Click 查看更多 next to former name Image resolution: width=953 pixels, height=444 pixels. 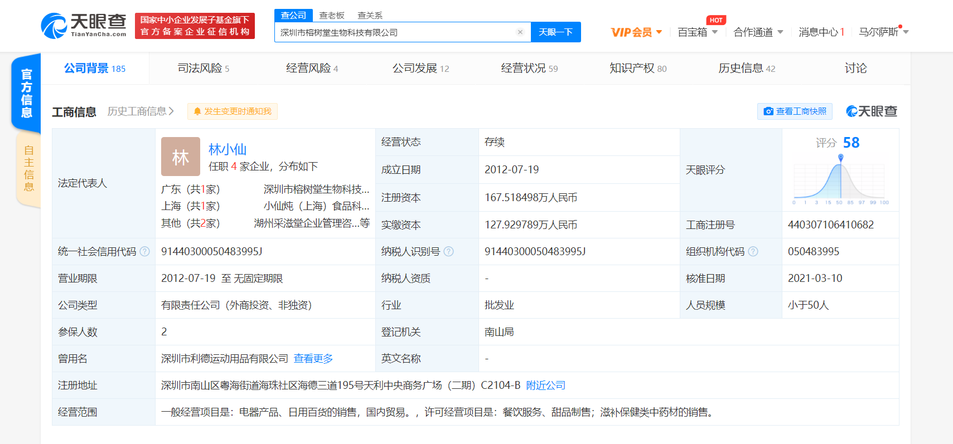click(x=313, y=358)
